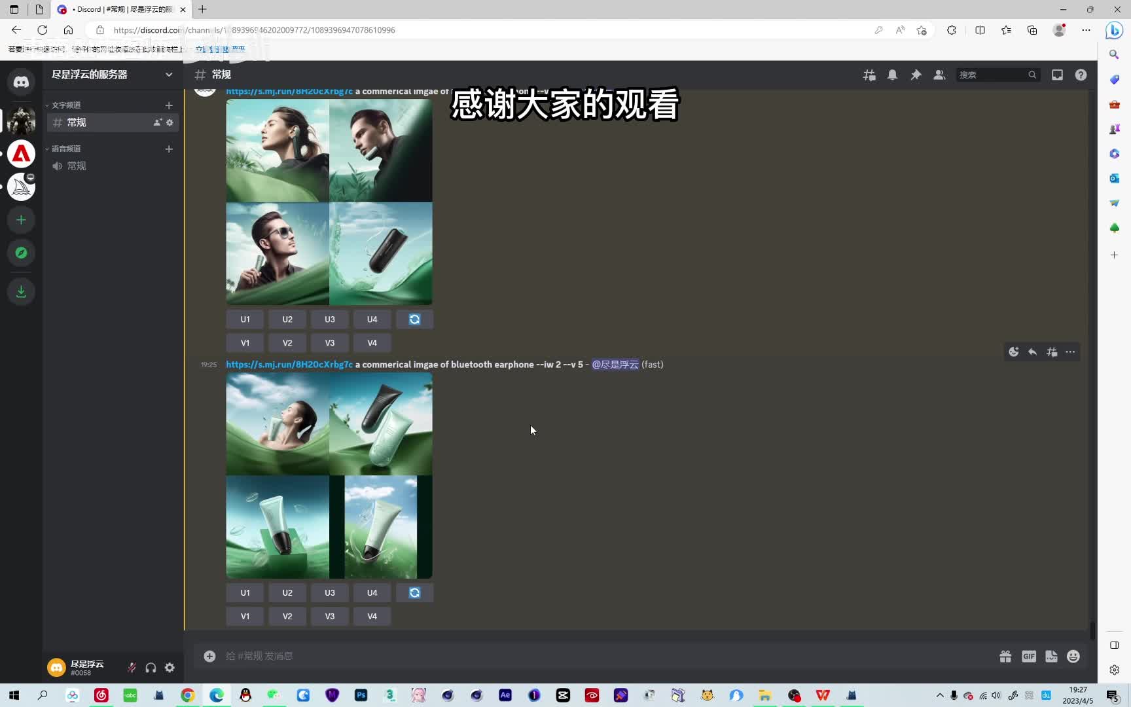Collapse the 文字频道 category
Screen dimensions: 1131x707
coord(65,105)
